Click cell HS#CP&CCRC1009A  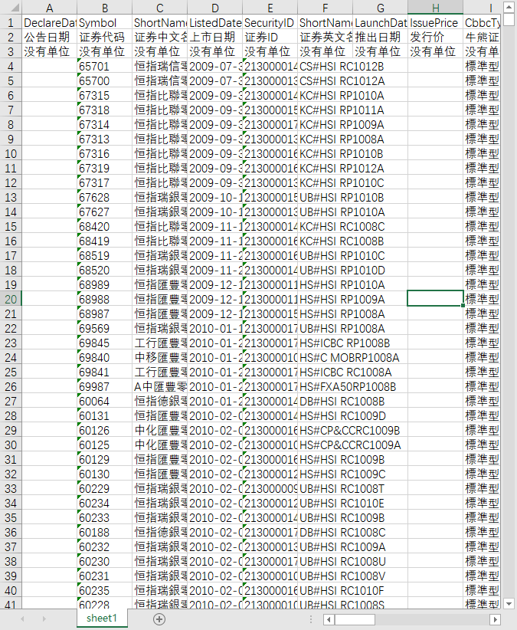point(350,445)
